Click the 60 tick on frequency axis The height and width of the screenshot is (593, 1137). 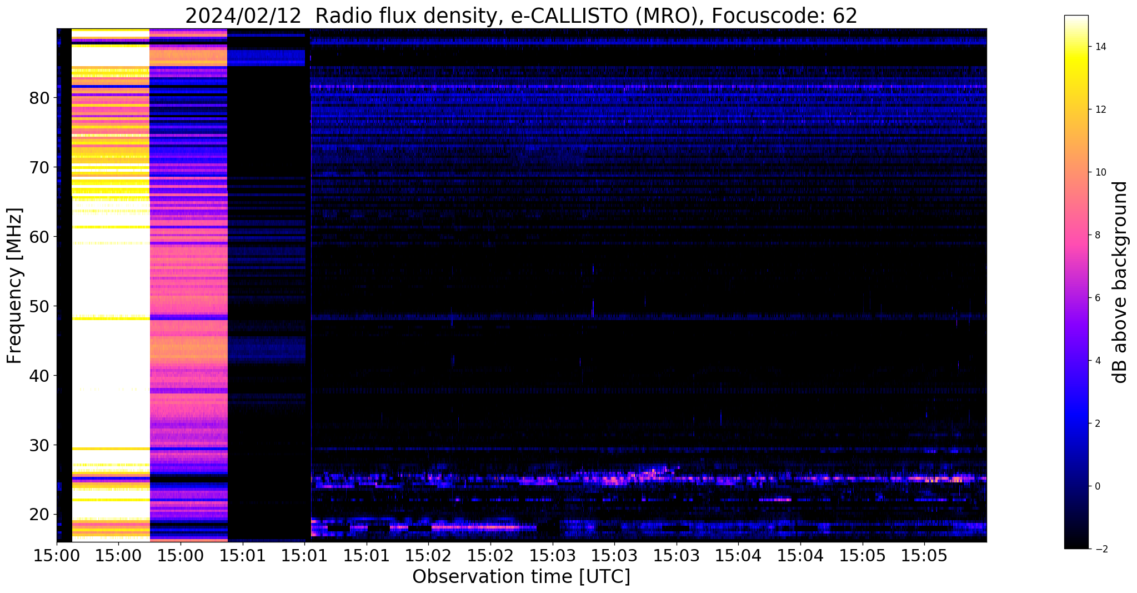(39, 237)
